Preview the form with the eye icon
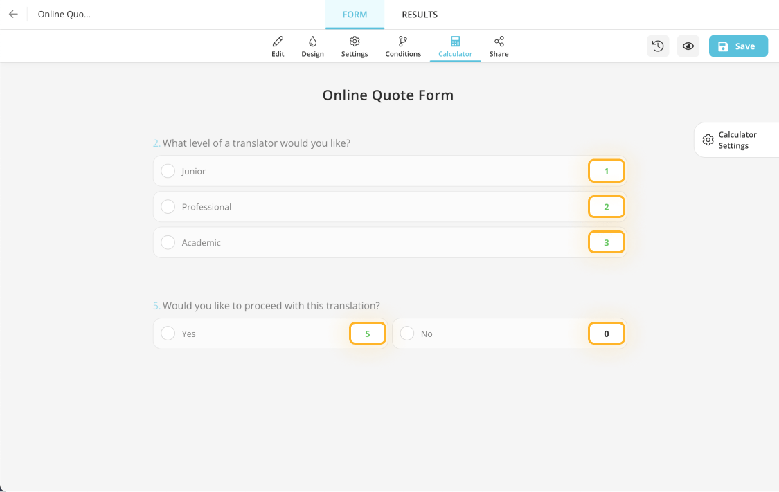This screenshot has height=492, width=779. (x=688, y=46)
